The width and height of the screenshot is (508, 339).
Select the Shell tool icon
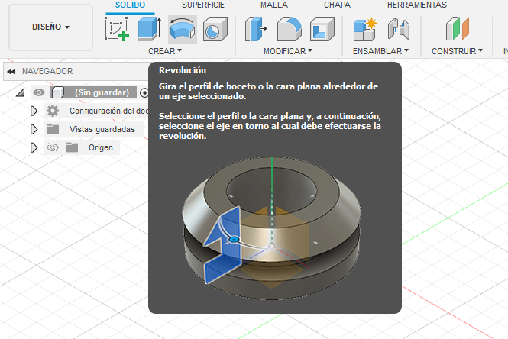[x=322, y=29]
